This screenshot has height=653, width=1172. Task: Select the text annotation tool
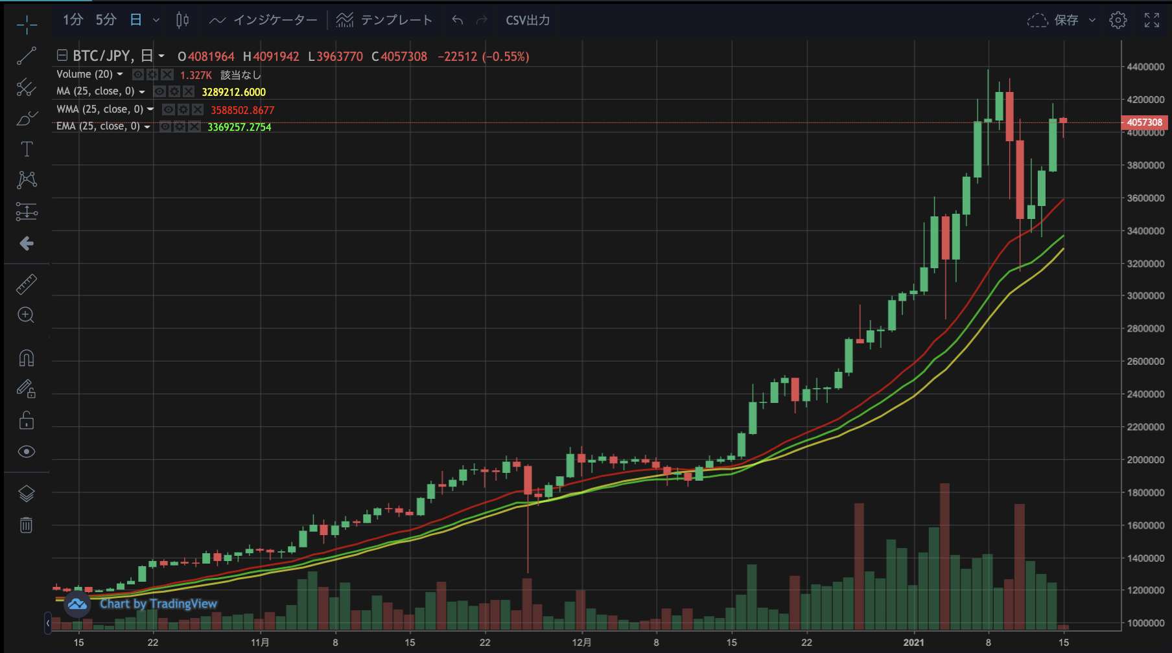[27, 149]
